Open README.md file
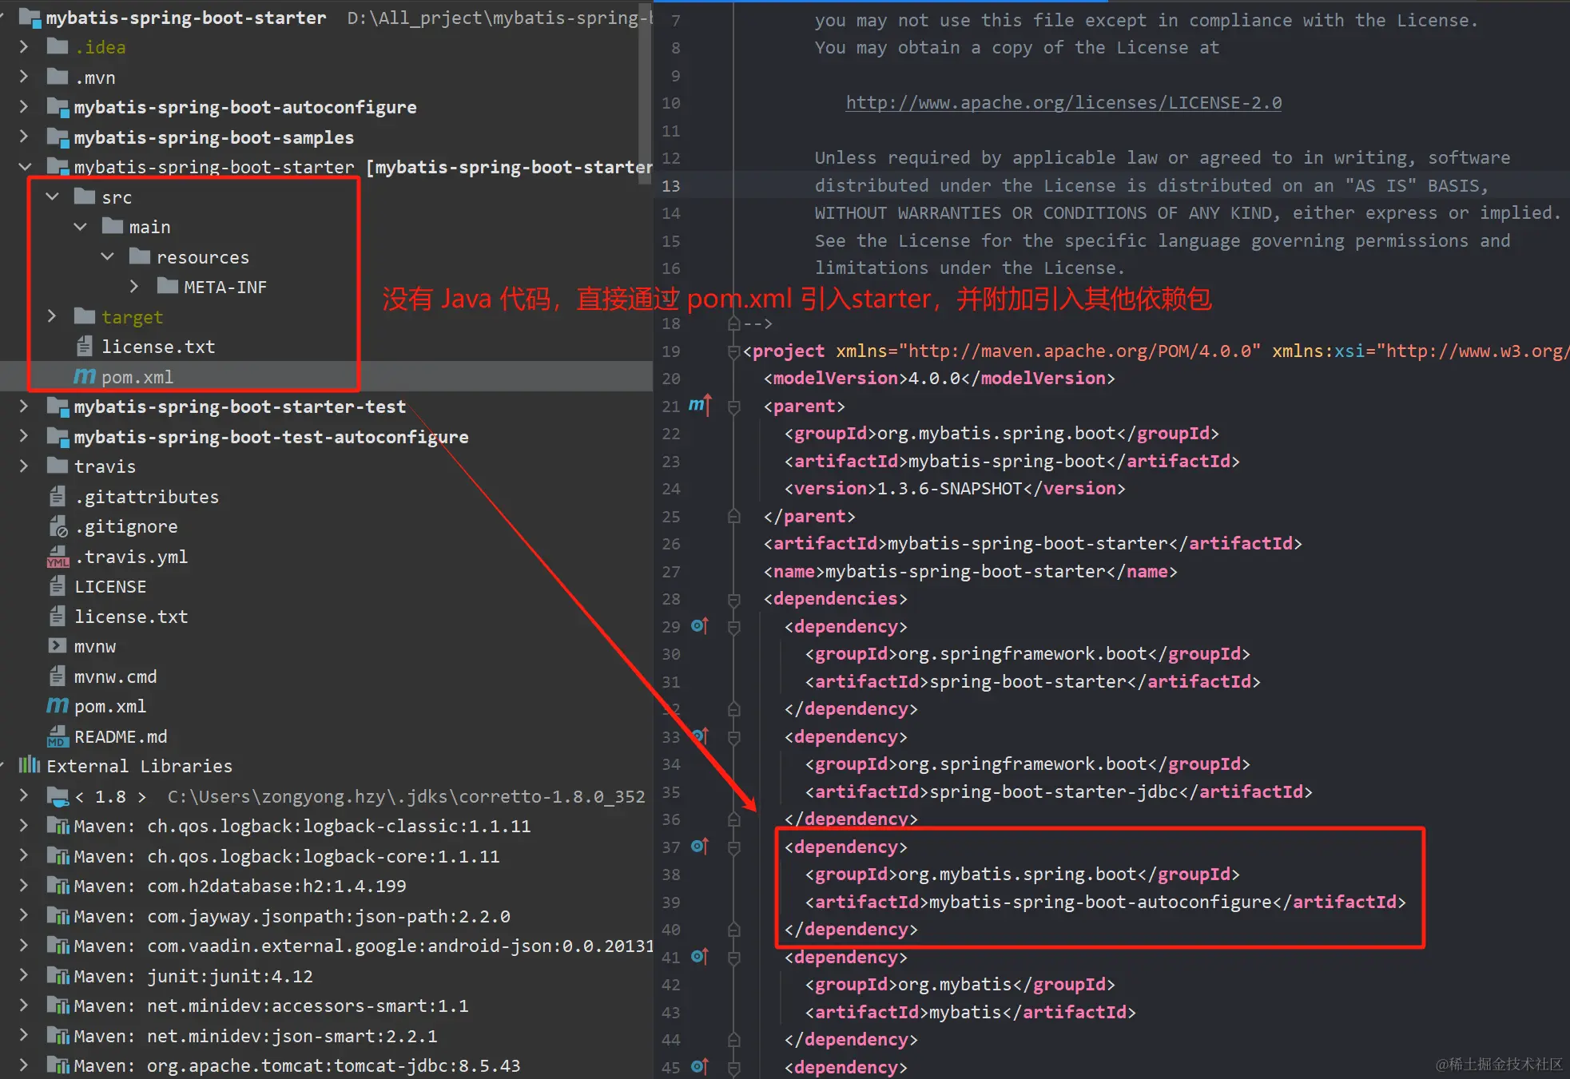1570x1079 pixels. tap(121, 736)
